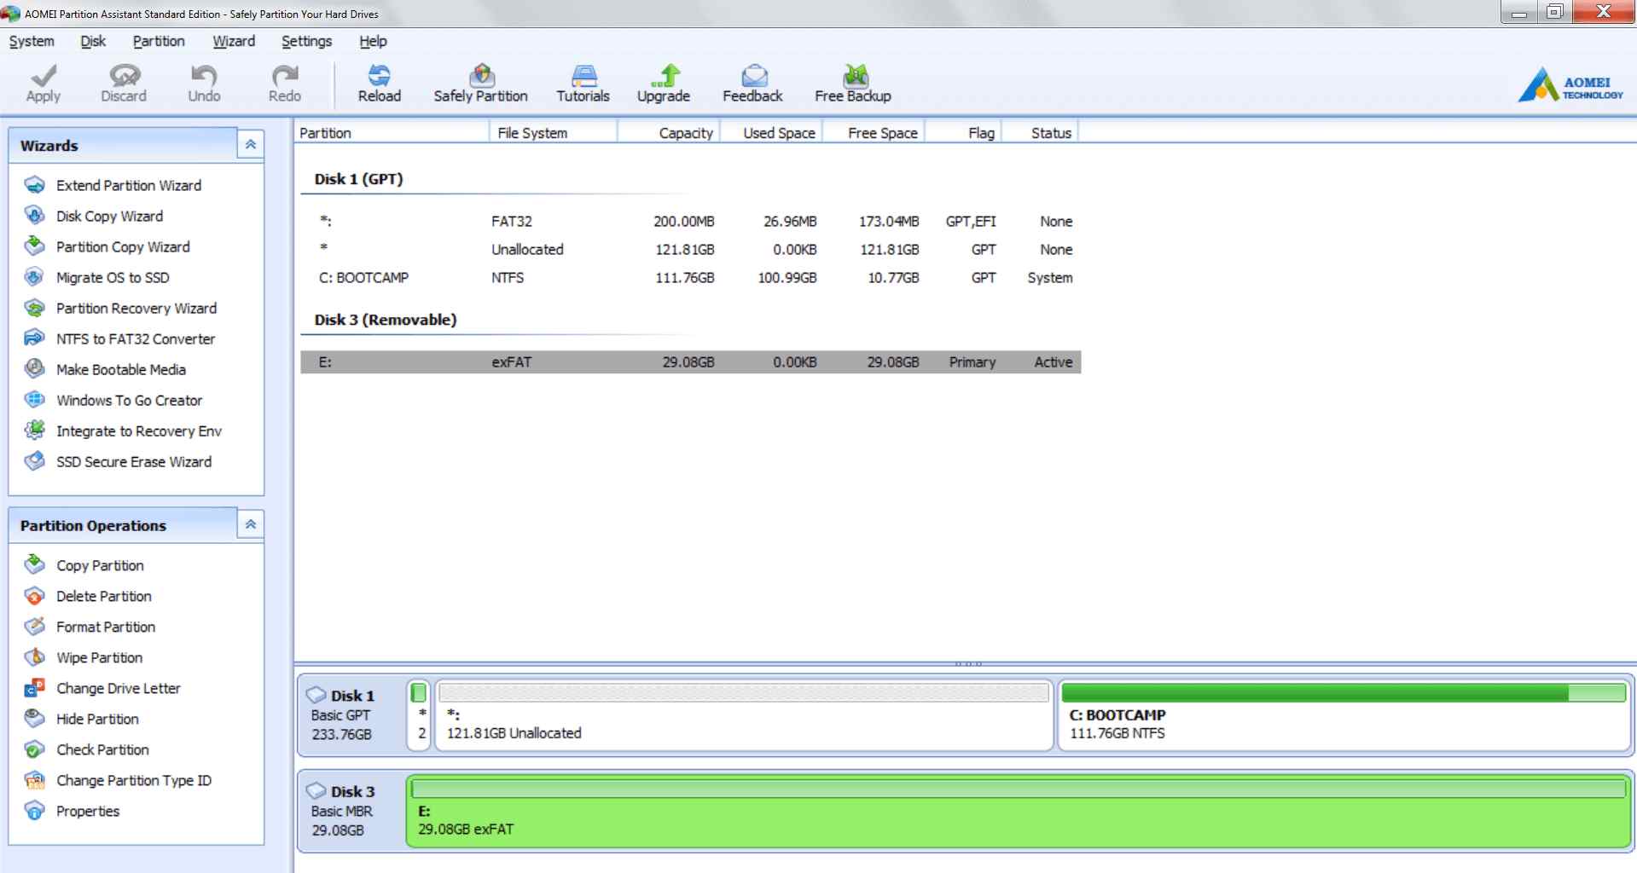Select the Unallocated 121.81GB row
The image size is (1637, 873).
pos(691,249)
